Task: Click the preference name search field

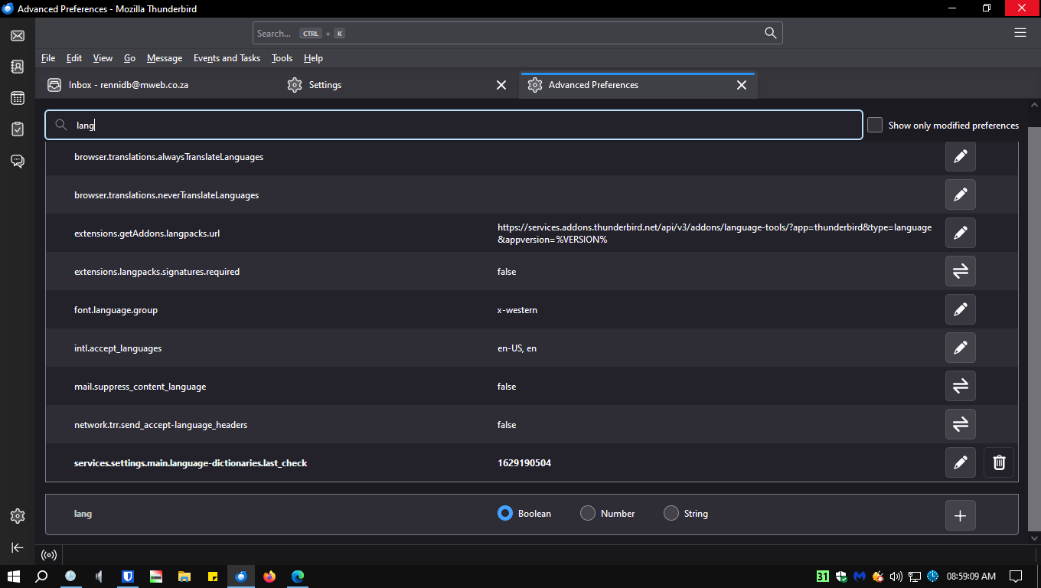Action: [x=454, y=125]
